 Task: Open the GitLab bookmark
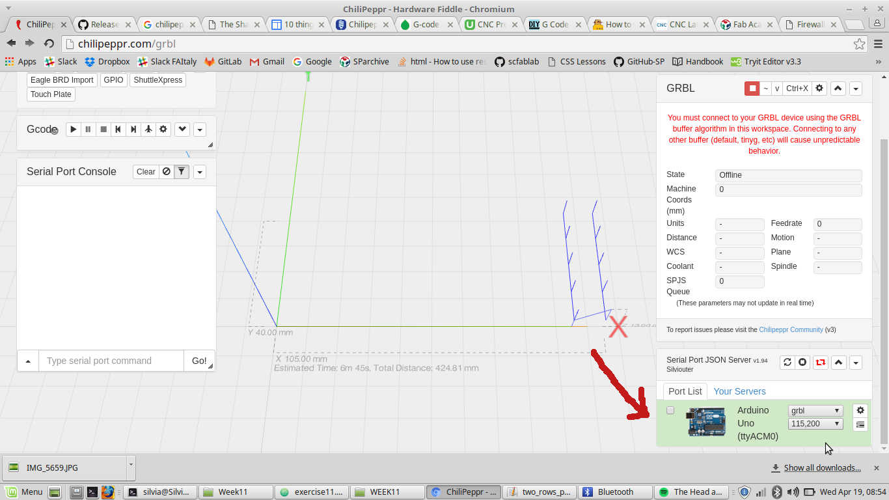[x=223, y=62]
